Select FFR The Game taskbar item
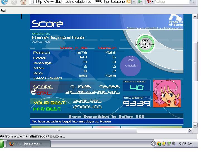The image size is (223, 167). 28,144
